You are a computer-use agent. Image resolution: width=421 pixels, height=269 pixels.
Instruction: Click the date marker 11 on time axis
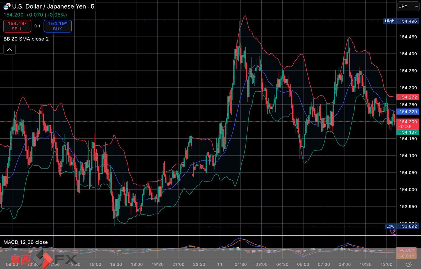pyautogui.click(x=220, y=264)
